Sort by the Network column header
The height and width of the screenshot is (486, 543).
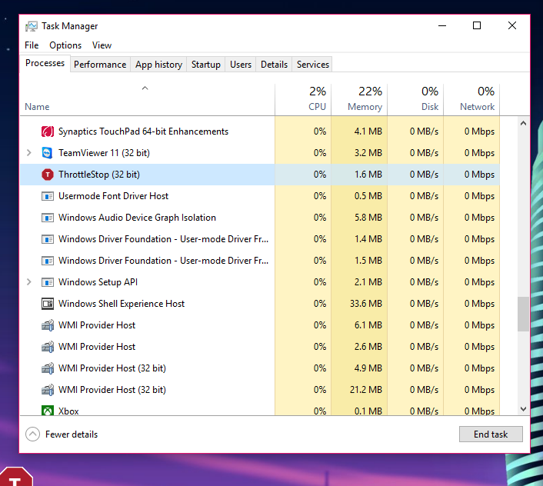coord(471,99)
